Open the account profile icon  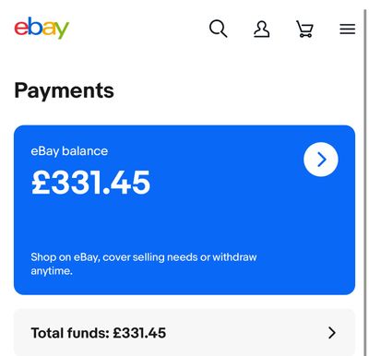pyautogui.click(x=262, y=30)
